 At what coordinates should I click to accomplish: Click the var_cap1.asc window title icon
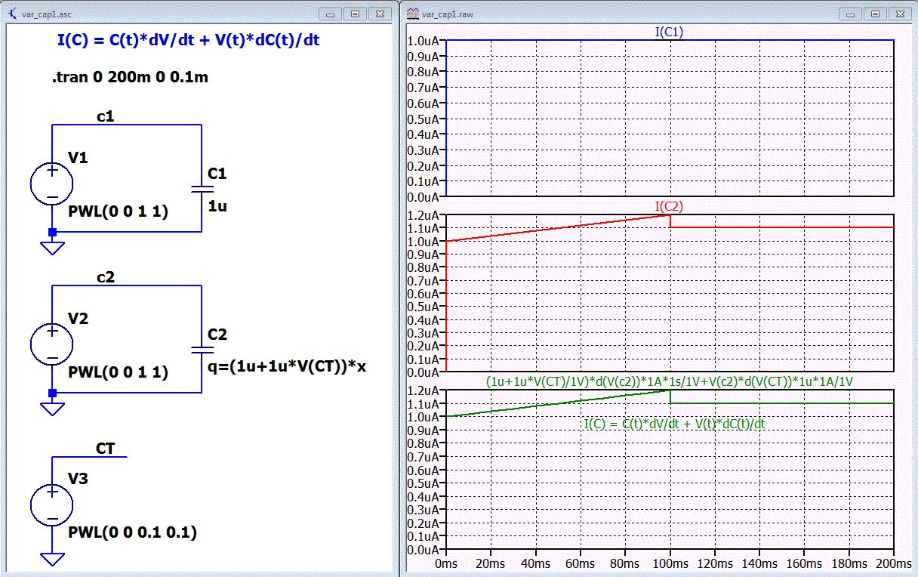click(x=11, y=14)
